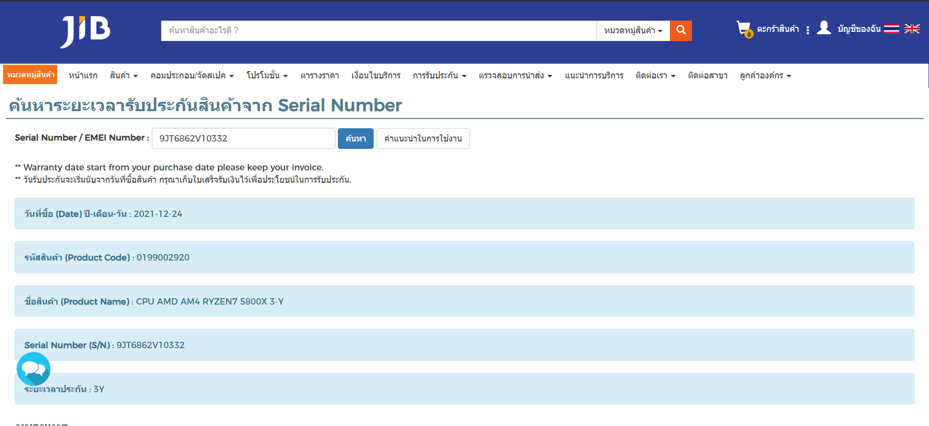This screenshot has height=426, width=929.
Task: Click the Serial Number page heading
Action: click(205, 105)
